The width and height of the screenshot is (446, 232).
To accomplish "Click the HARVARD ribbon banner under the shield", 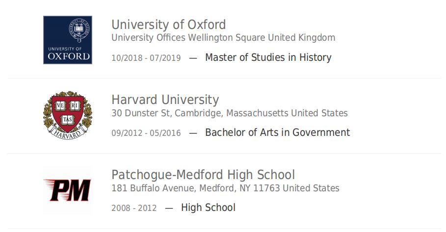I will pyautogui.click(x=68, y=133).
